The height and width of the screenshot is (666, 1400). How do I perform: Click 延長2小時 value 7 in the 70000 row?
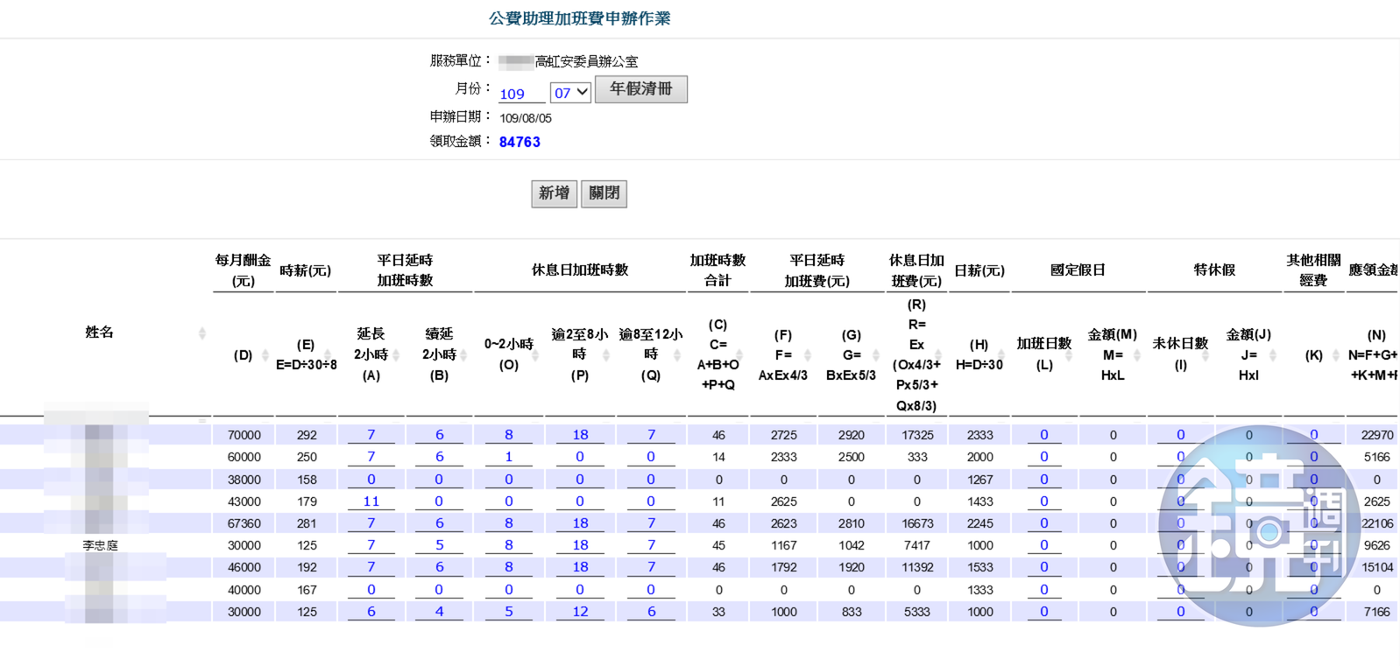tap(371, 435)
